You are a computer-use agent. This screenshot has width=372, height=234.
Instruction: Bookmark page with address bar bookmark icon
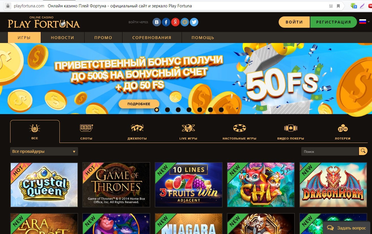[338, 6]
